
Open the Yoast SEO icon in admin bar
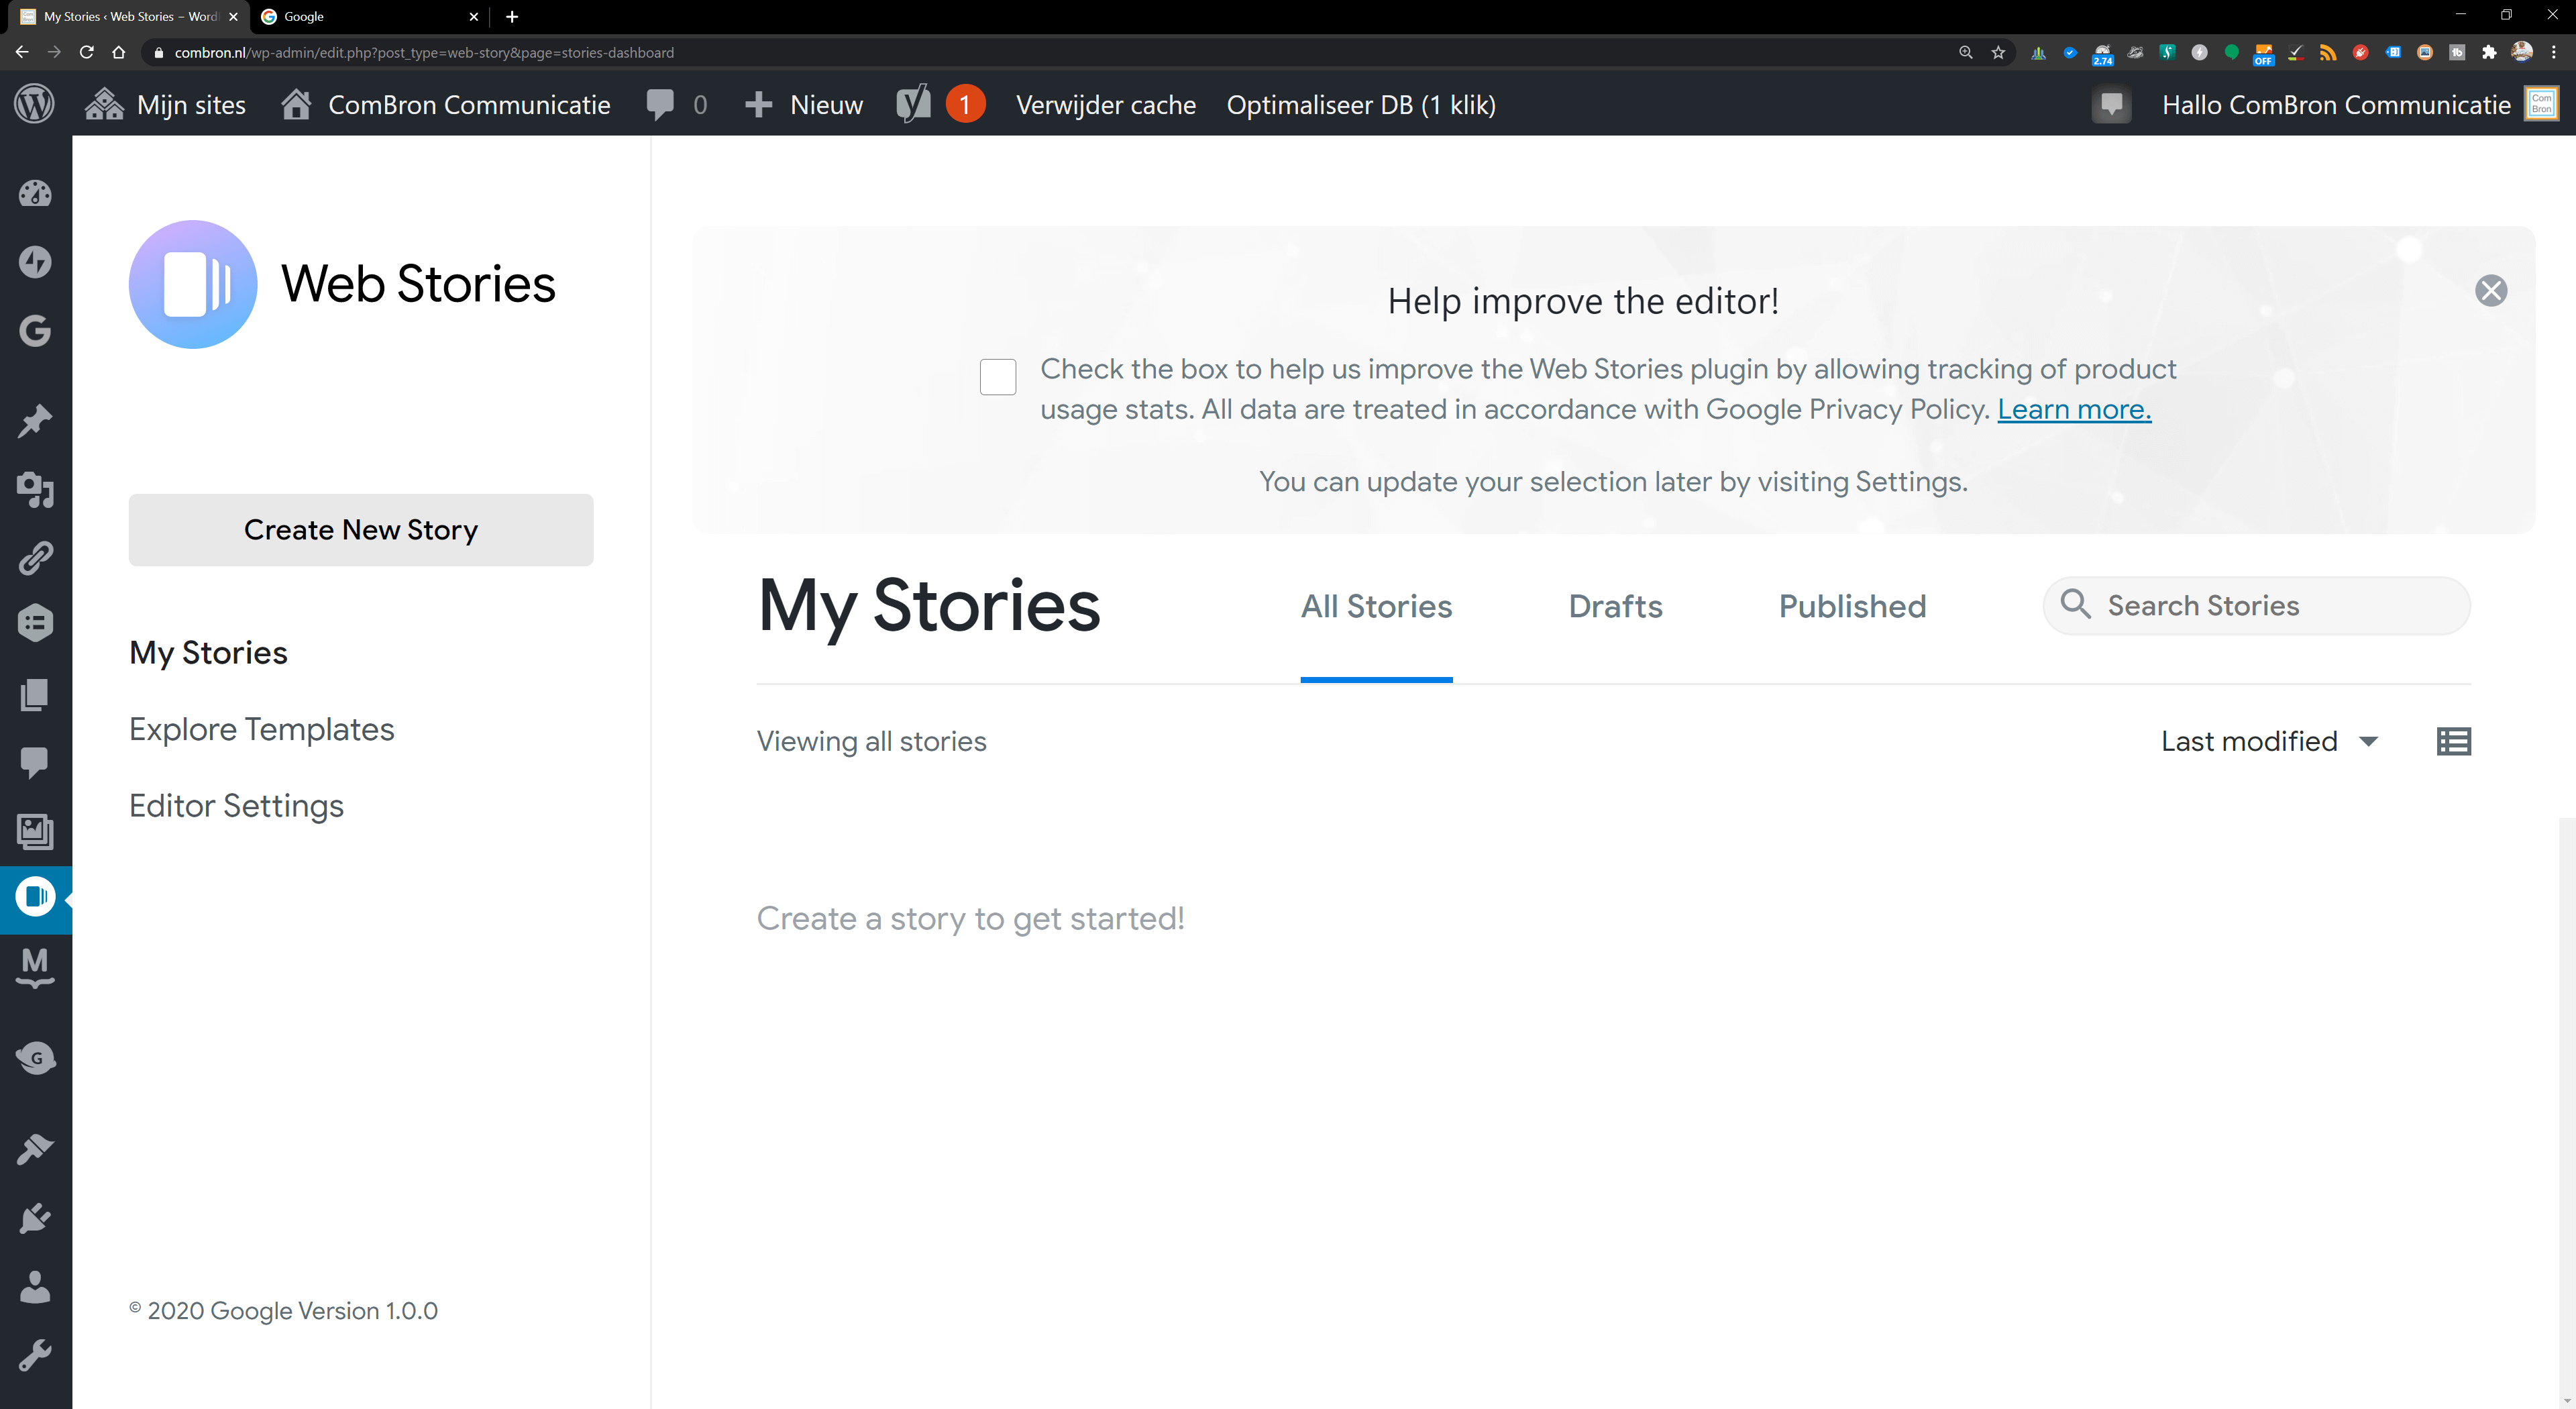tap(912, 104)
